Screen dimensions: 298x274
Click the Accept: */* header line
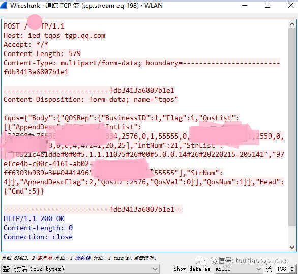[25, 44]
